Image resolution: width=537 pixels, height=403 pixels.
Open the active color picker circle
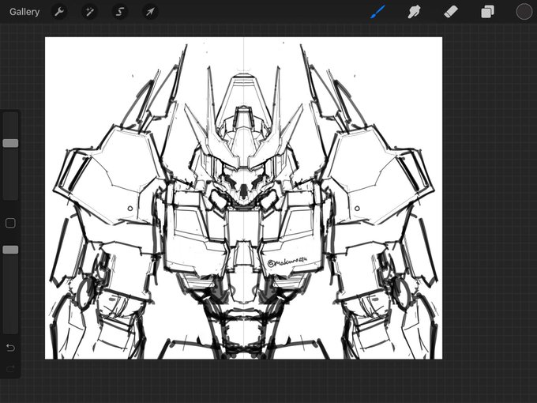[x=524, y=12]
